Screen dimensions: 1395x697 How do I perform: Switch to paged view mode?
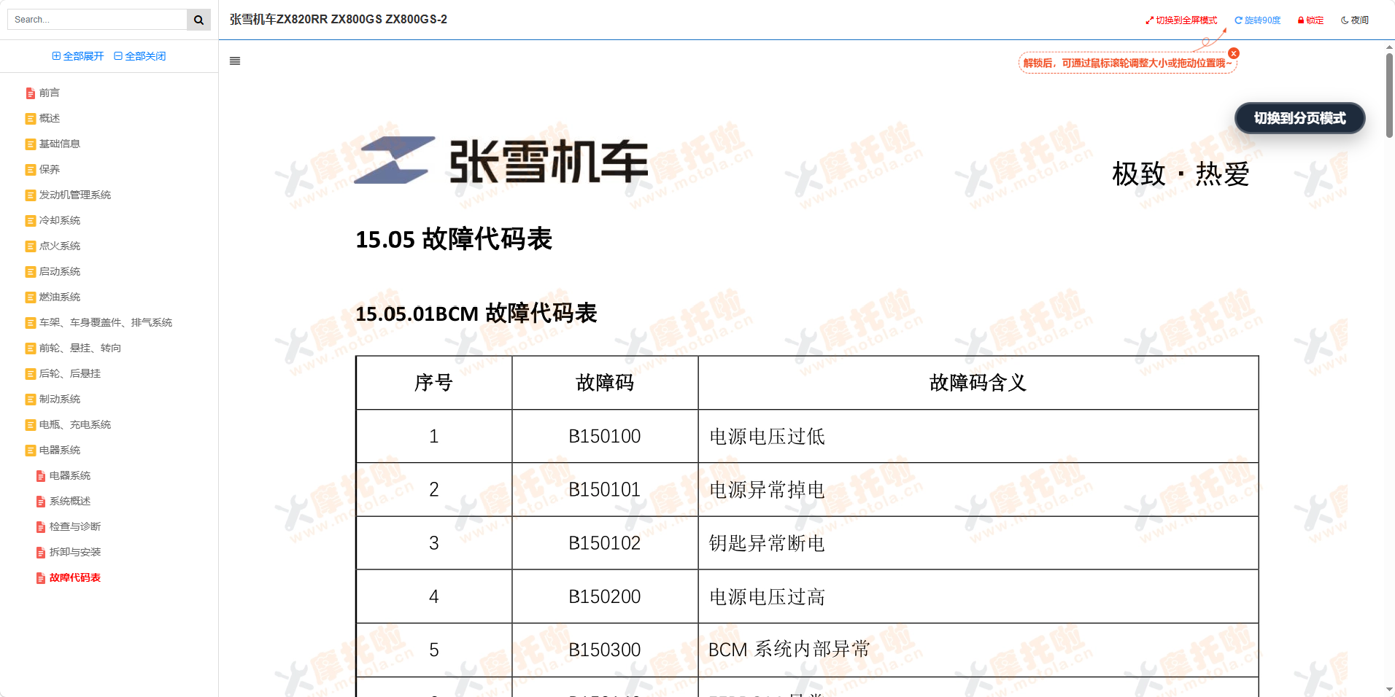click(x=1299, y=118)
